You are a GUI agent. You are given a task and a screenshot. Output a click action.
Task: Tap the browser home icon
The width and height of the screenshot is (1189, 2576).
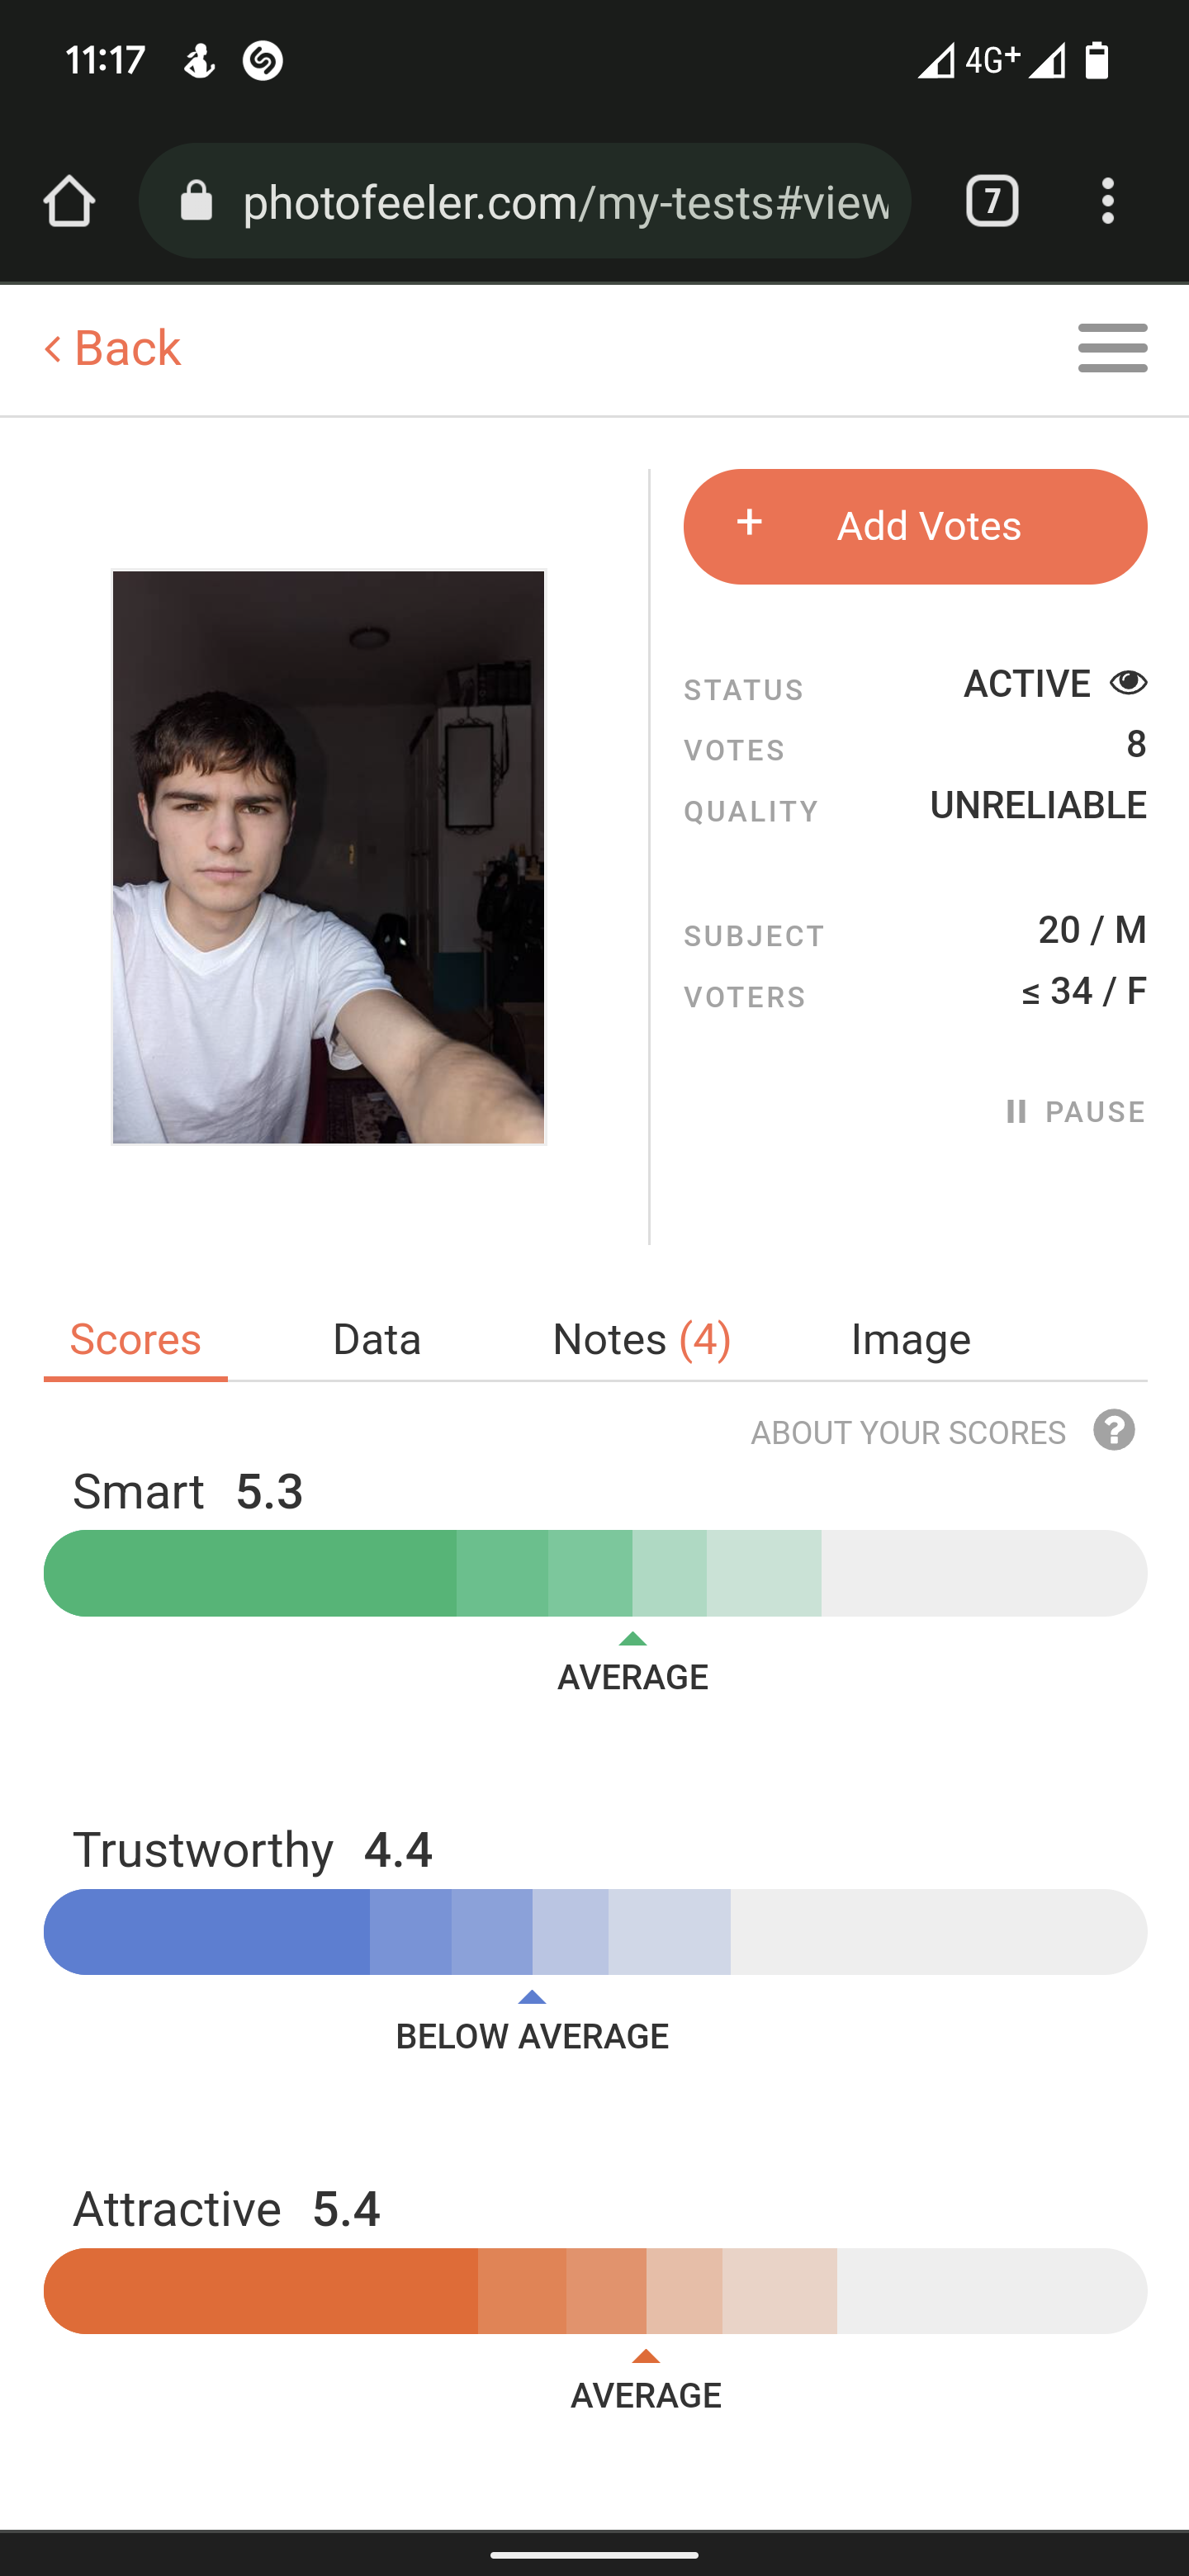(69, 201)
